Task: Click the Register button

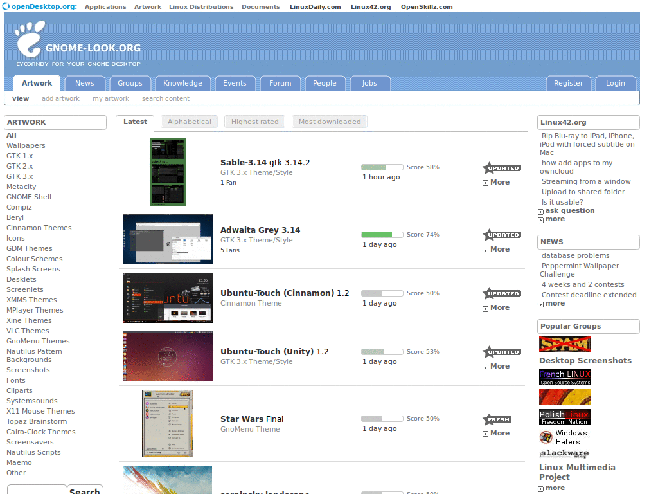Action: pos(569,83)
